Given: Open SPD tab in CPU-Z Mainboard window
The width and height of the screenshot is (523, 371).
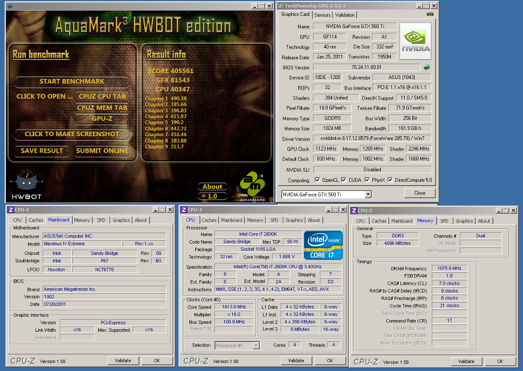Looking at the screenshot, I should 101,220.
